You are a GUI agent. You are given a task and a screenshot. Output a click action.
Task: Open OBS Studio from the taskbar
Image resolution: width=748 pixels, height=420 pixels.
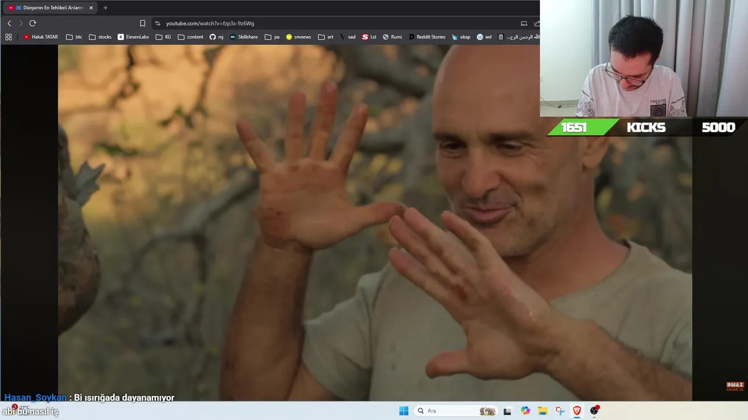tap(594, 411)
